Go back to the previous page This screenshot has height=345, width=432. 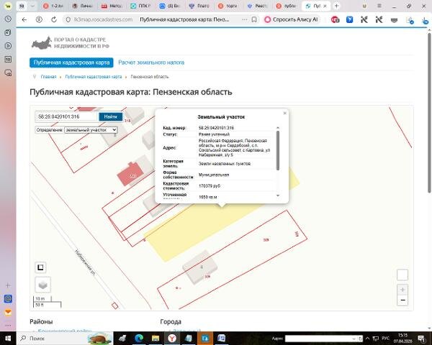click(x=24, y=19)
